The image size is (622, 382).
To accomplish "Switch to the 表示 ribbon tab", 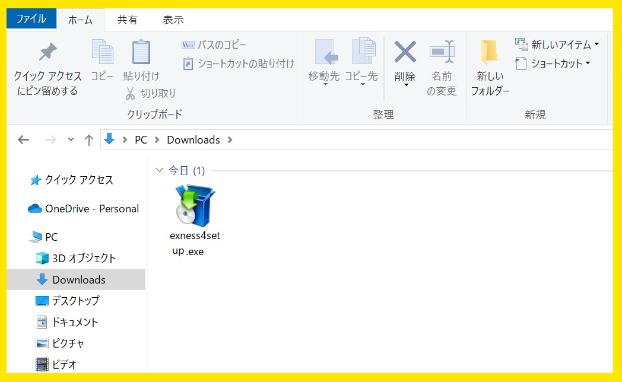I will [172, 19].
